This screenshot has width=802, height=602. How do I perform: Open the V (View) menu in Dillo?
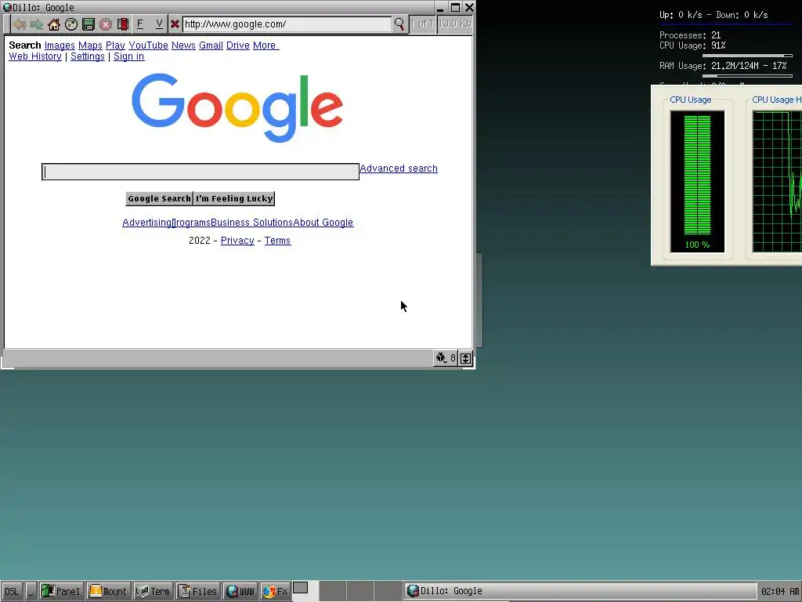coord(159,24)
